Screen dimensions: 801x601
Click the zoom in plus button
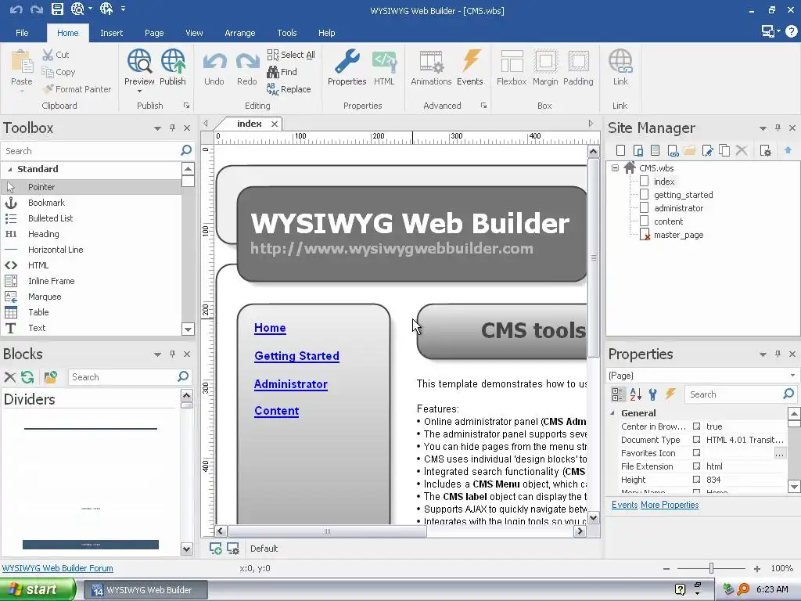tap(757, 569)
